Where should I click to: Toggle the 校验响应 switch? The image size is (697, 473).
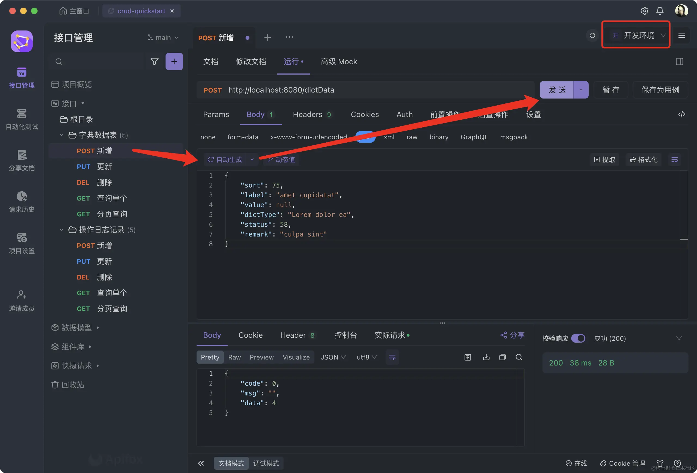[578, 338]
